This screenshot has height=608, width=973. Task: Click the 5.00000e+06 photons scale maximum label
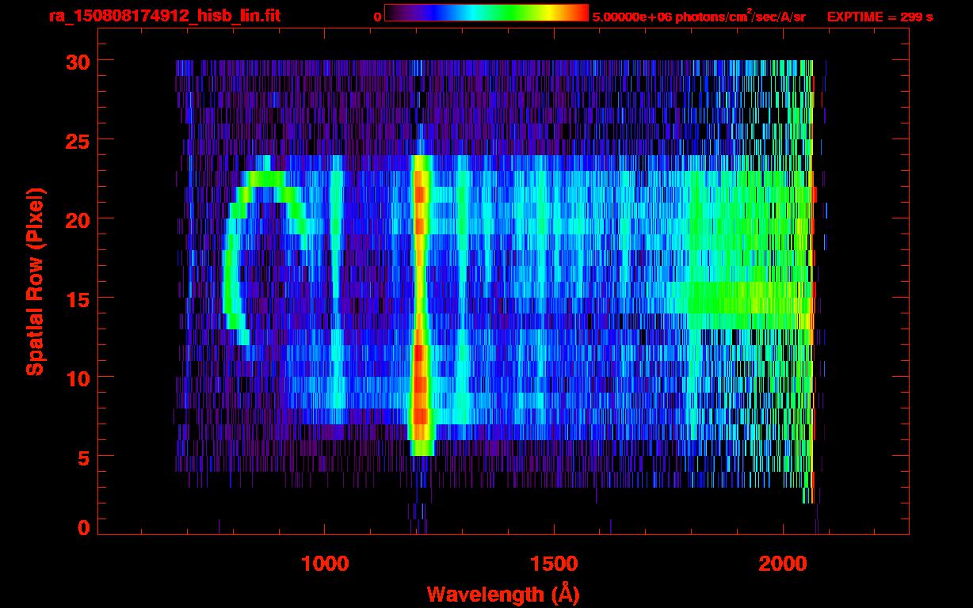click(699, 17)
